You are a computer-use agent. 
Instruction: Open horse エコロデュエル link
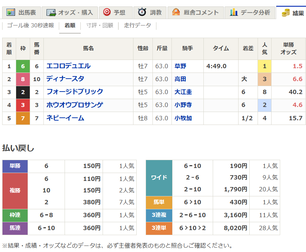point(69,66)
